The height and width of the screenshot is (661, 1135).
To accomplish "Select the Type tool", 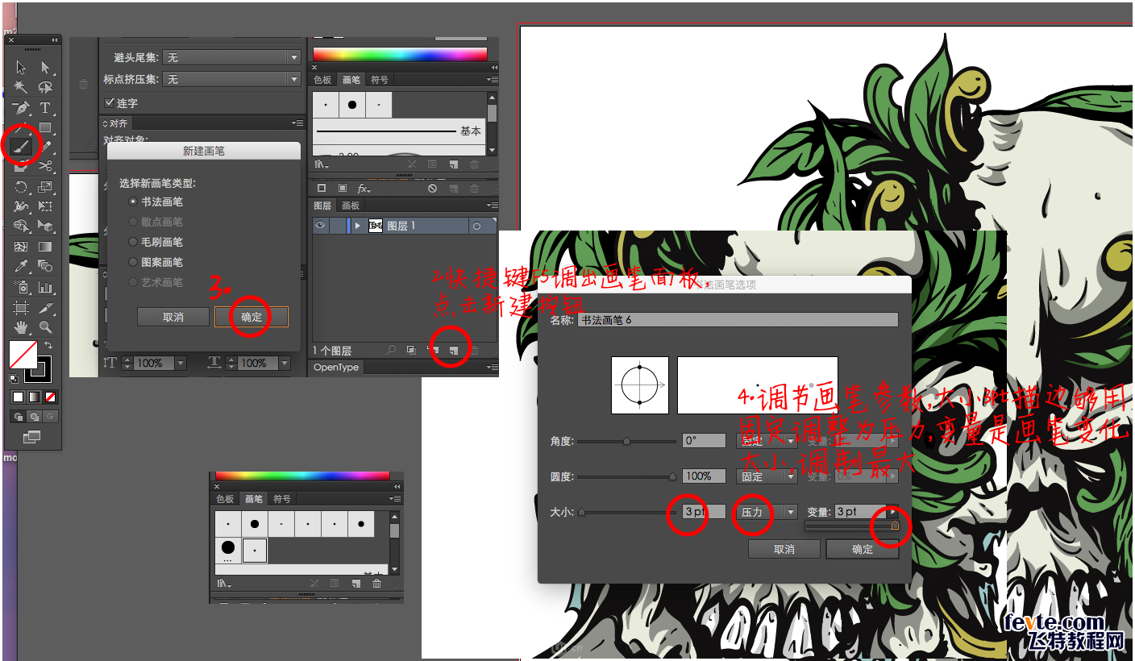I will (45, 107).
